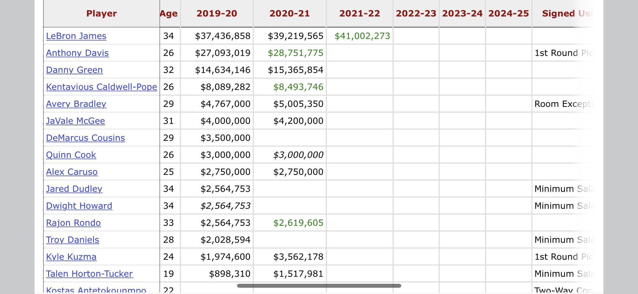This screenshot has width=638, height=294.
Task: Click the 2020-21 column header
Action: tap(290, 13)
